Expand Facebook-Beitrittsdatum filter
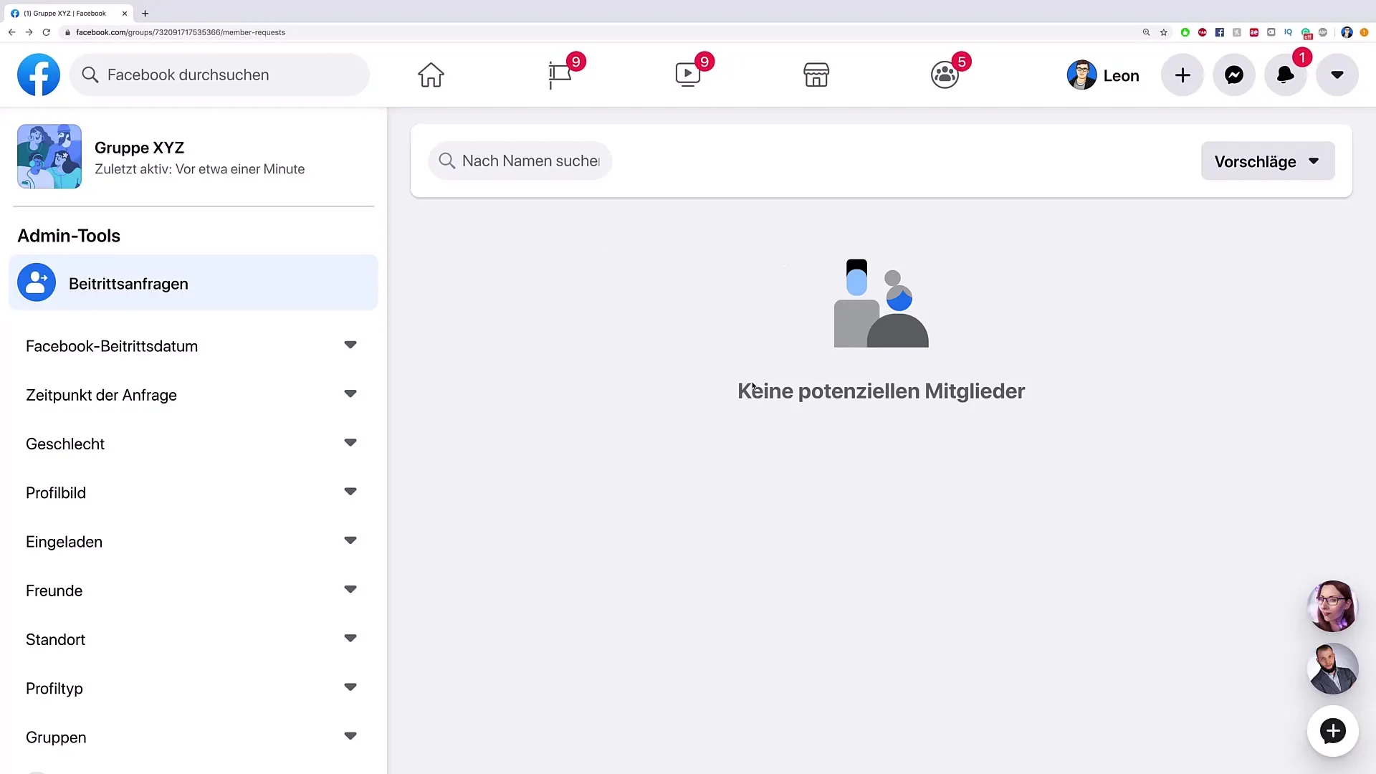The image size is (1376, 774). click(x=192, y=346)
